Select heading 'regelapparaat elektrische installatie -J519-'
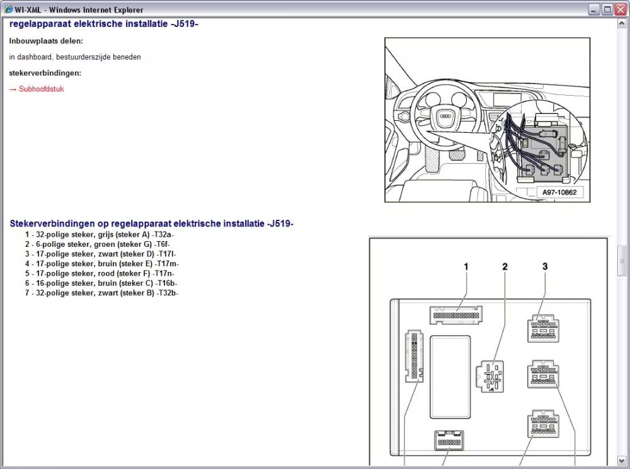630x469 pixels. click(104, 24)
